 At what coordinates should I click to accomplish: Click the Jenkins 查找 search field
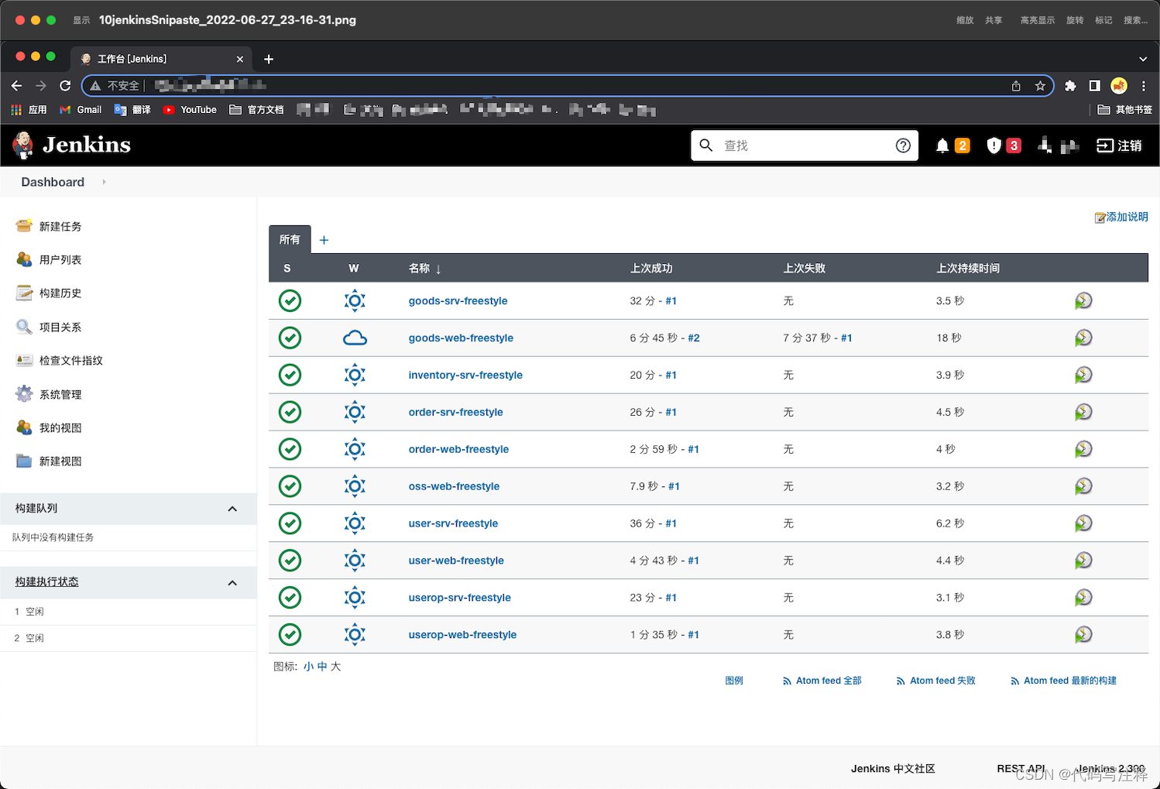point(805,146)
